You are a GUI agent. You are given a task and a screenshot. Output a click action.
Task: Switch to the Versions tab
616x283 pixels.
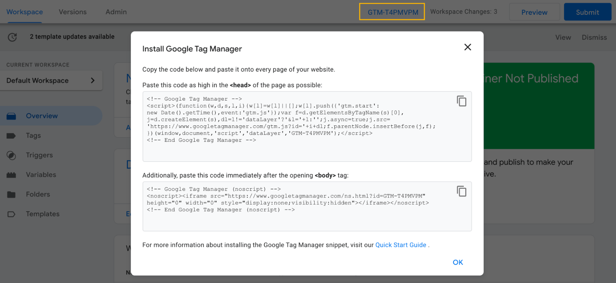tap(73, 12)
